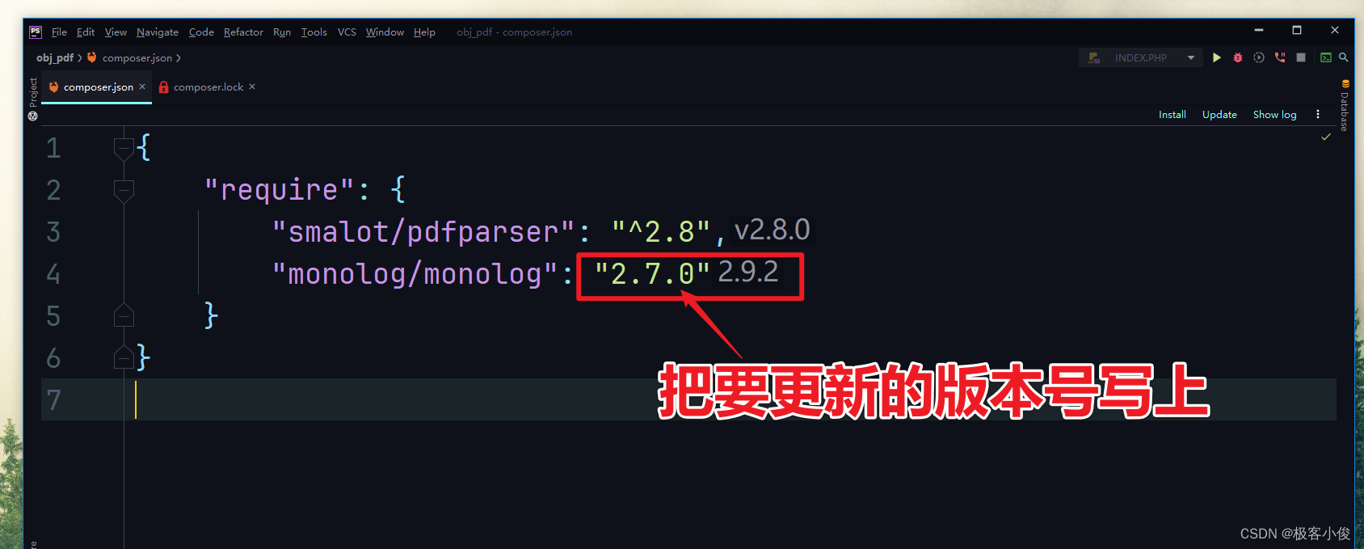Image resolution: width=1364 pixels, height=549 pixels.
Task: Open the Database tool window
Action: (1345, 106)
